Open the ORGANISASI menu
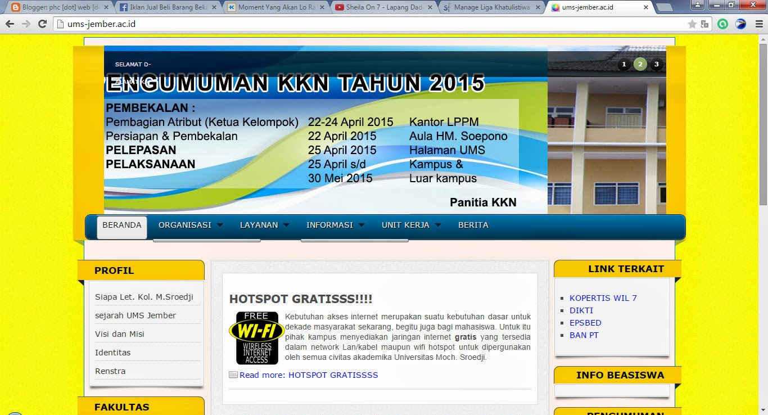This screenshot has width=768, height=415. (x=185, y=225)
